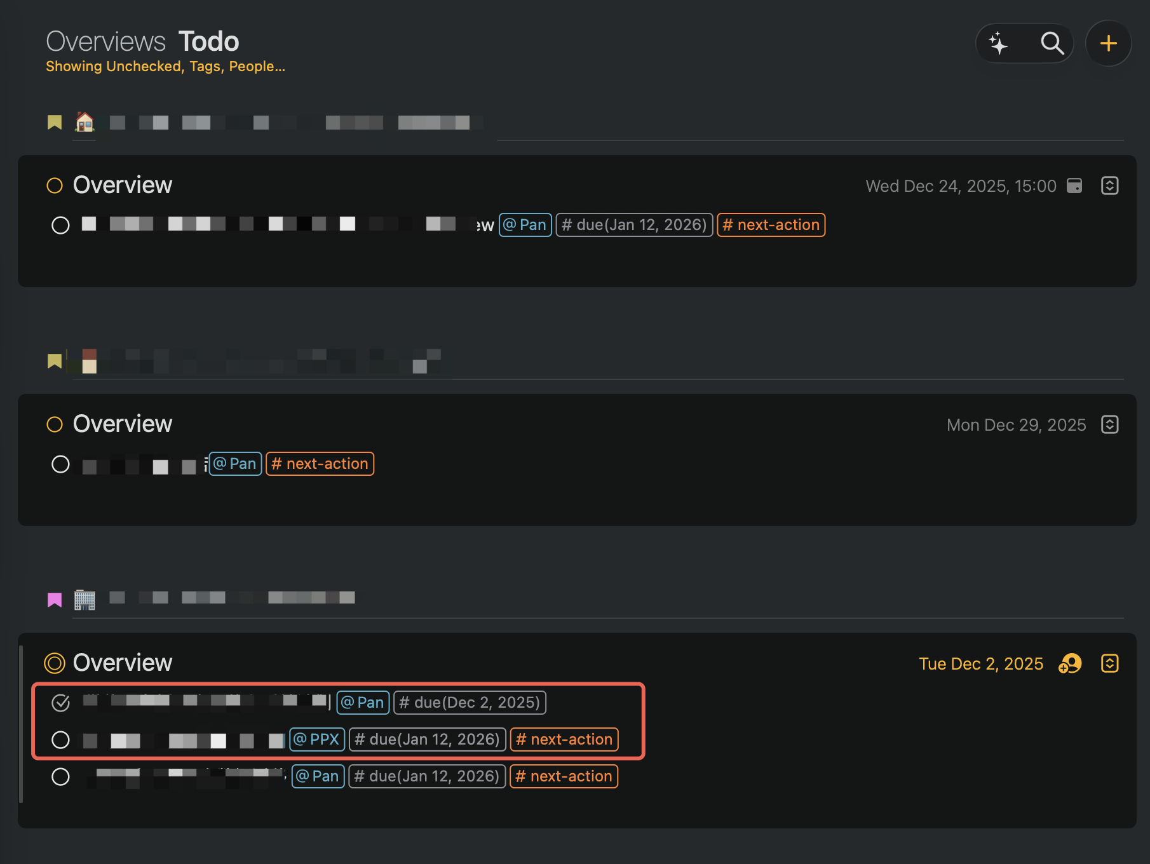Click the office building project icon
The height and width of the screenshot is (864, 1150).
pos(85,599)
